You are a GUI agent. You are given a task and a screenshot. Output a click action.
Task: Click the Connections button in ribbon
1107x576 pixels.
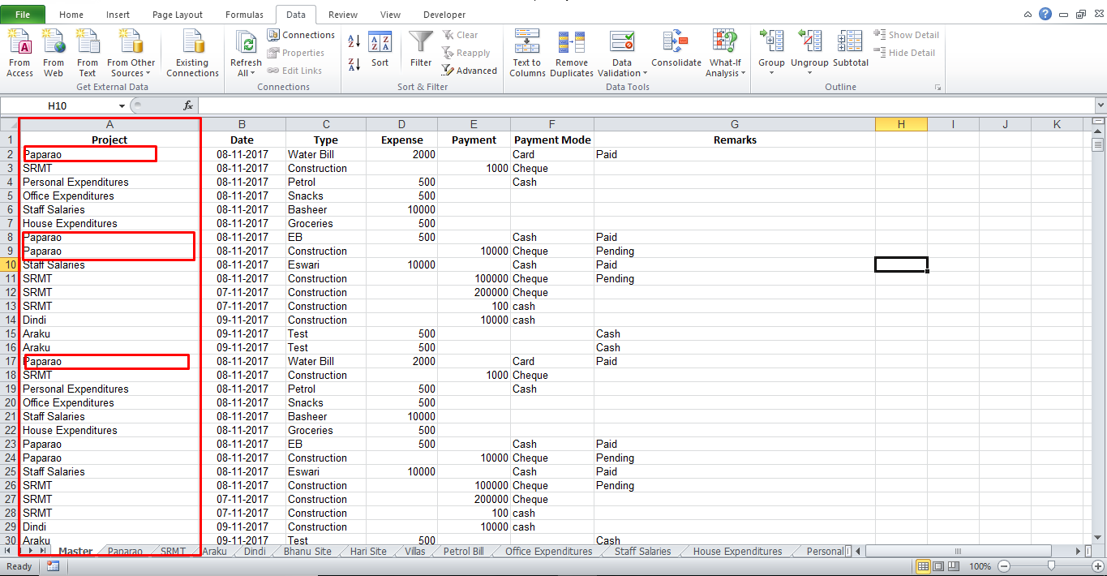click(x=300, y=35)
